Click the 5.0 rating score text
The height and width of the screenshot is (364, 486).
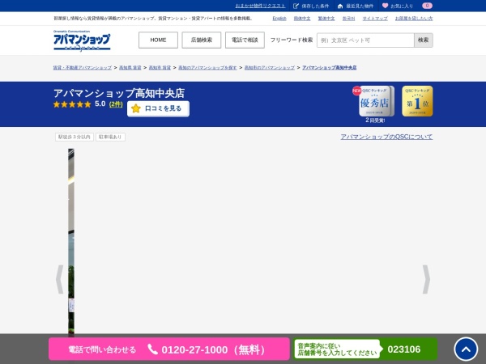click(x=100, y=104)
